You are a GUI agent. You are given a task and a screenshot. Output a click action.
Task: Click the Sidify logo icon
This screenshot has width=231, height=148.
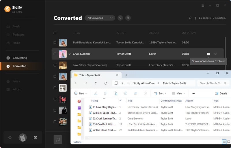(x=8, y=9)
